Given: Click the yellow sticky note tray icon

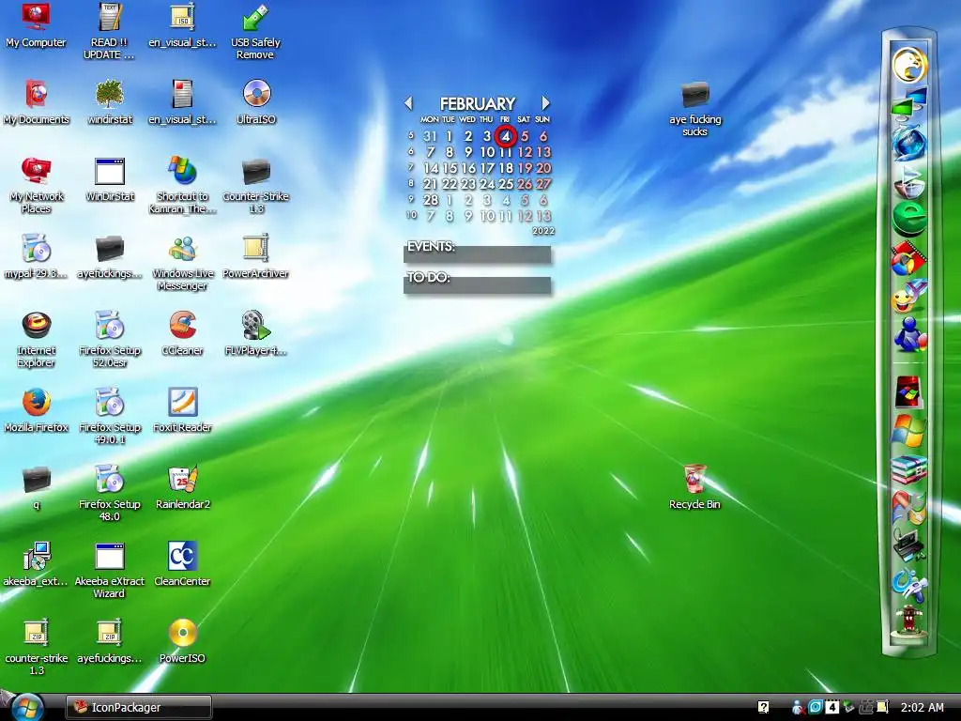Looking at the screenshot, I should [x=882, y=707].
